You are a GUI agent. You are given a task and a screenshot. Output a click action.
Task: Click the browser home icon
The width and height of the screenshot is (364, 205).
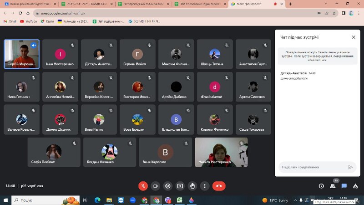pyautogui.click(x=28, y=13)
